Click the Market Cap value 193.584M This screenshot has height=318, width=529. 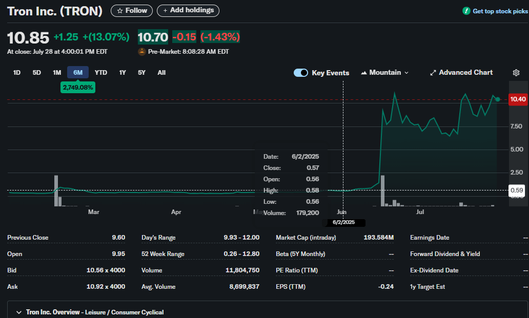tap(378, 238)
